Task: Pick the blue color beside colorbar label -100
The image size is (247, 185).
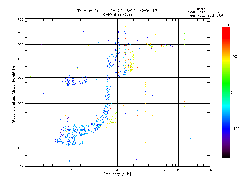Action: click(226, 128)
